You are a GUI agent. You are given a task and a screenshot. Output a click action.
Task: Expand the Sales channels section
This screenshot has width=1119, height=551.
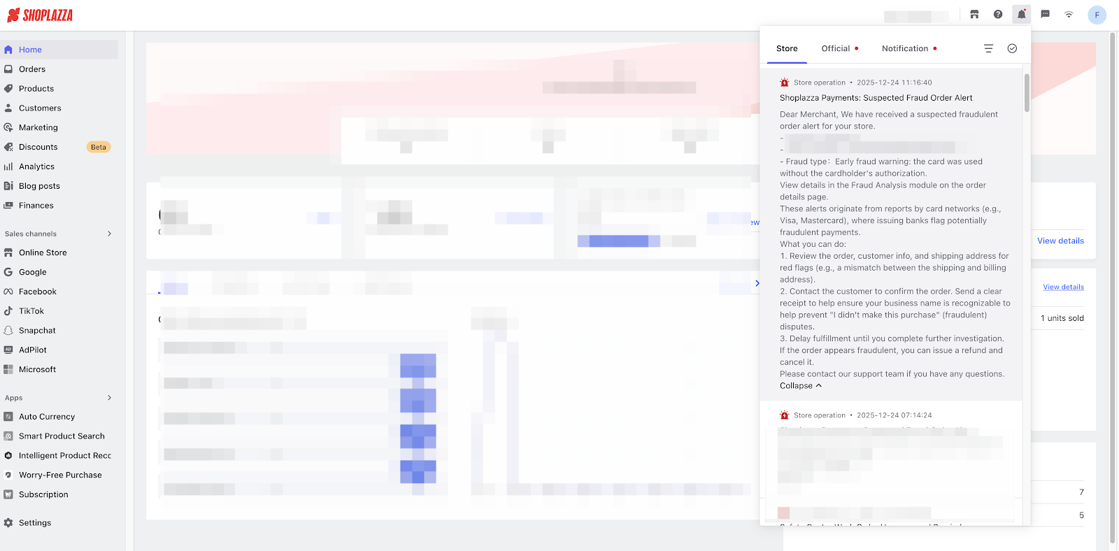click(109, 234)
